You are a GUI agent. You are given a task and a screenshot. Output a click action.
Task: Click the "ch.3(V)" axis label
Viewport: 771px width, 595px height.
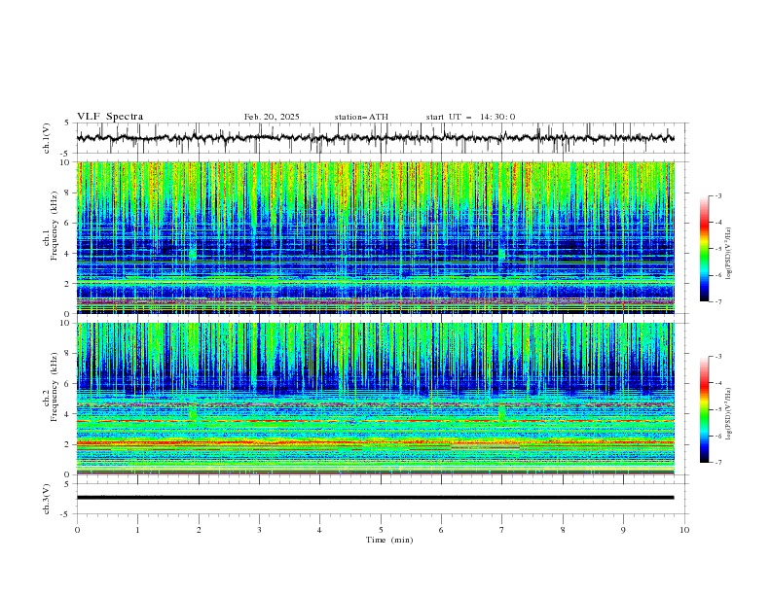point(47,499)
